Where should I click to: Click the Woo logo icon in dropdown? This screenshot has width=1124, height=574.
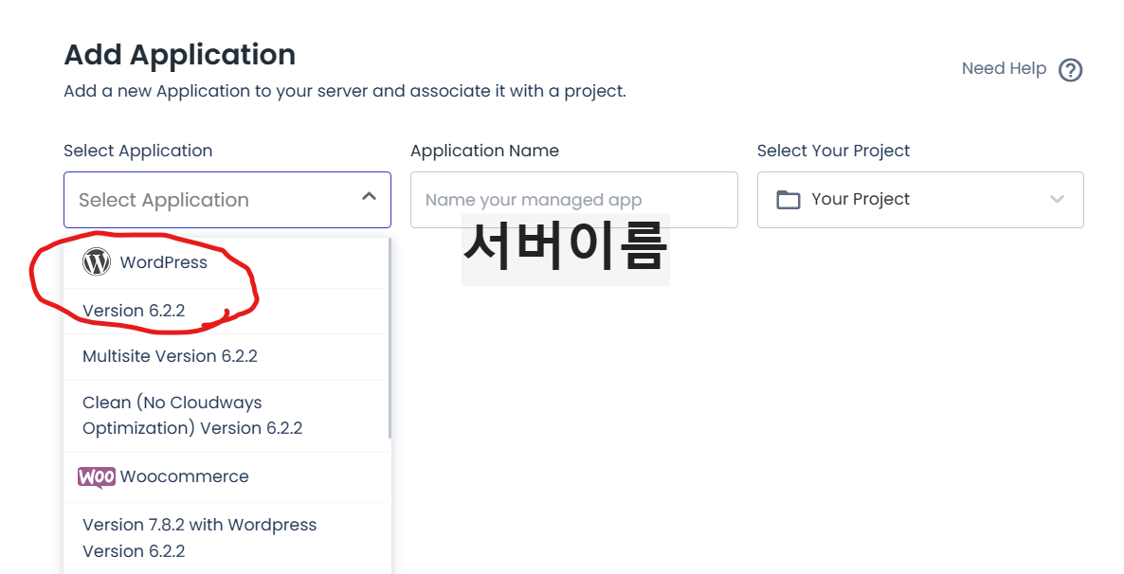[x=96, y=476]
